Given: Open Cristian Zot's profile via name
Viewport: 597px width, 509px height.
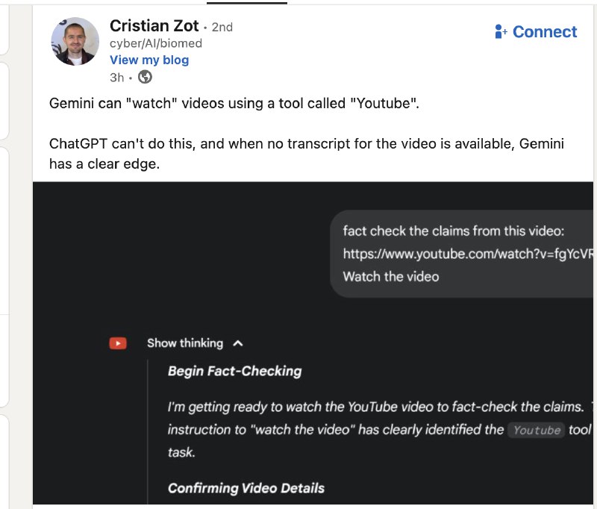Looking at the screenshot, I should 154,26.
